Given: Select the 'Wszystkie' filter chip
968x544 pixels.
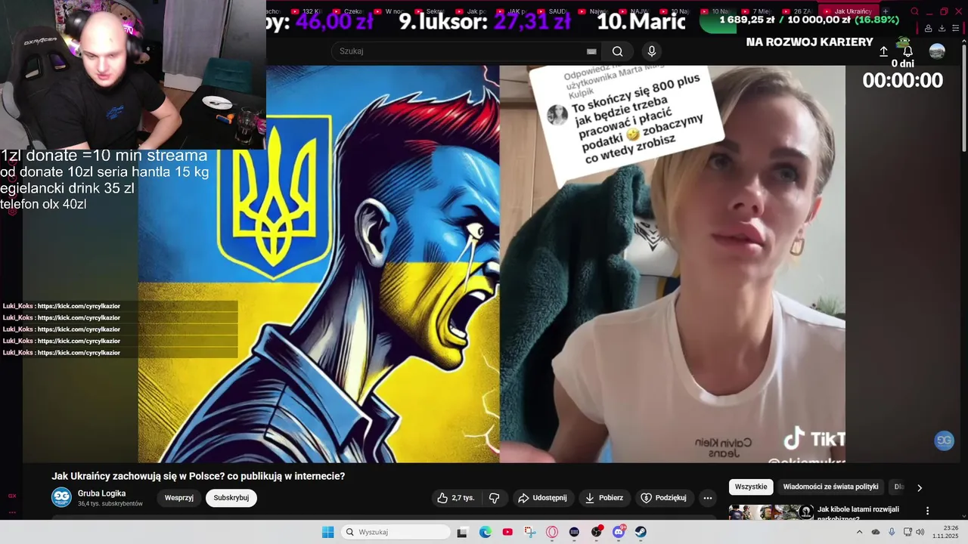Looking at the screenshot, I should point(751,487).
